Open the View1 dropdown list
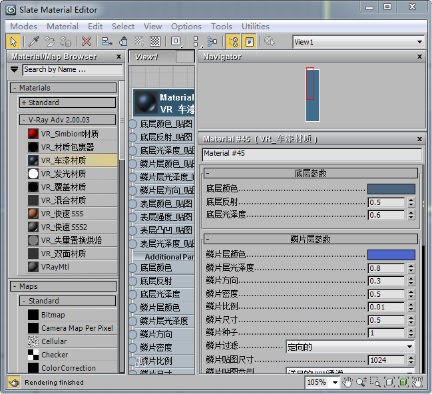This screenshot has height=394, width=432. click(x=419, y=42)
